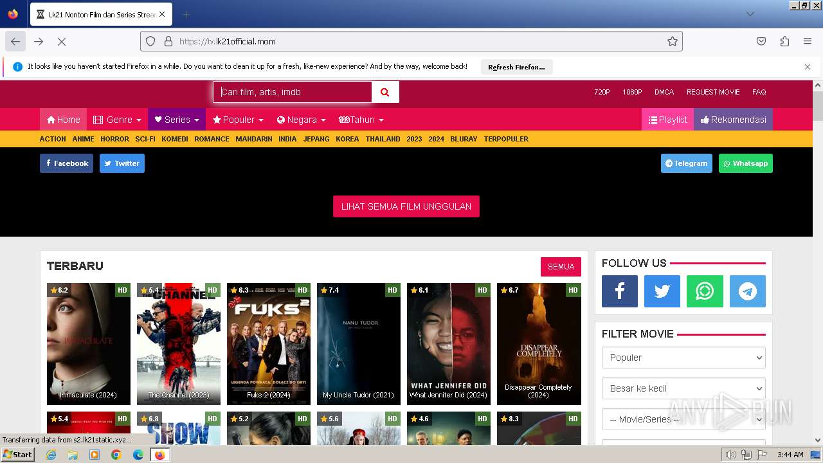Open The Channel (2023) movie poster
823x463 pixels.
coord(179,344)
